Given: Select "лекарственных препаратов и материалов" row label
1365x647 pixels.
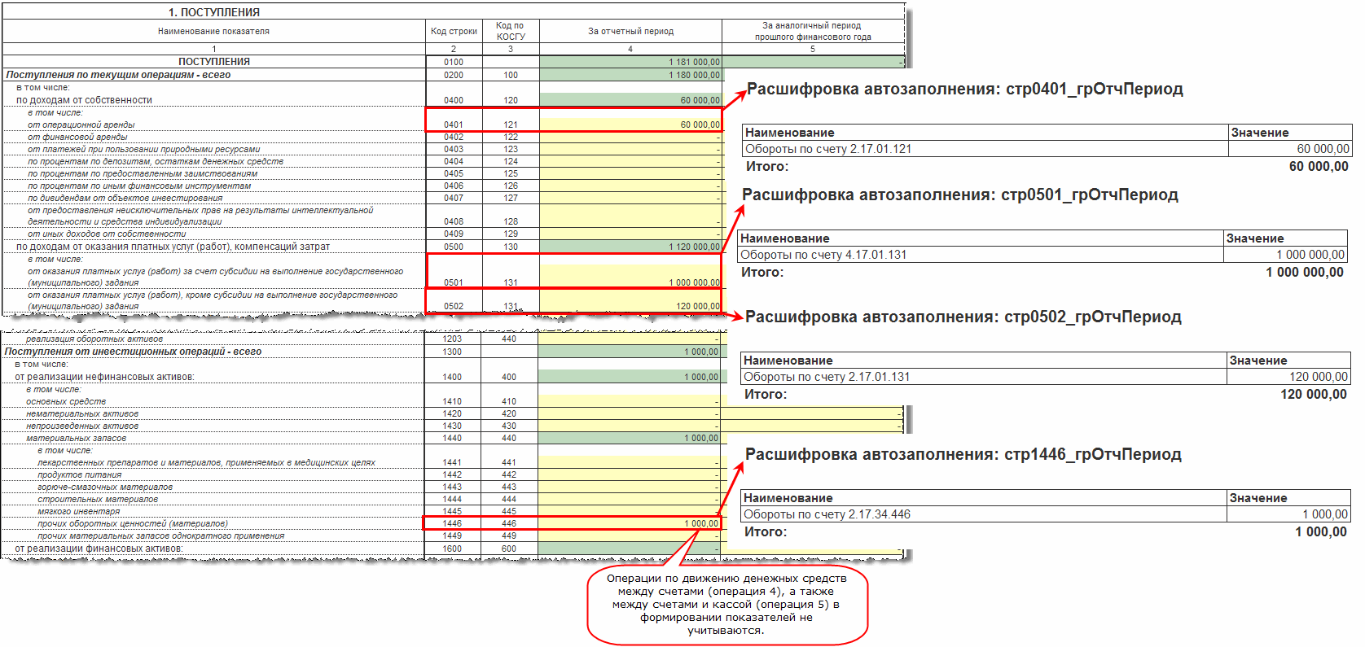Looking at the screenshot, I should point(206,462).
